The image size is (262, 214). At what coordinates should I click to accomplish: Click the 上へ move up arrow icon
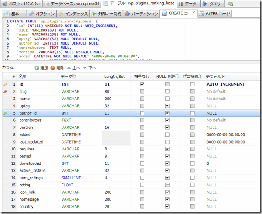pyautogui.click(x=69, y=68)
